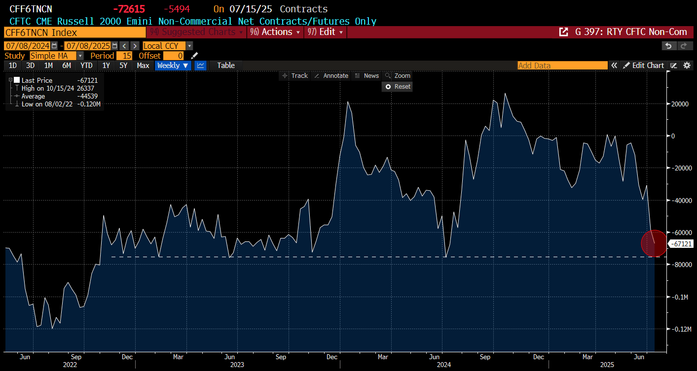Open the 97) Edit menu
Viewport: 697px width, 371px height.
point(326,32)
